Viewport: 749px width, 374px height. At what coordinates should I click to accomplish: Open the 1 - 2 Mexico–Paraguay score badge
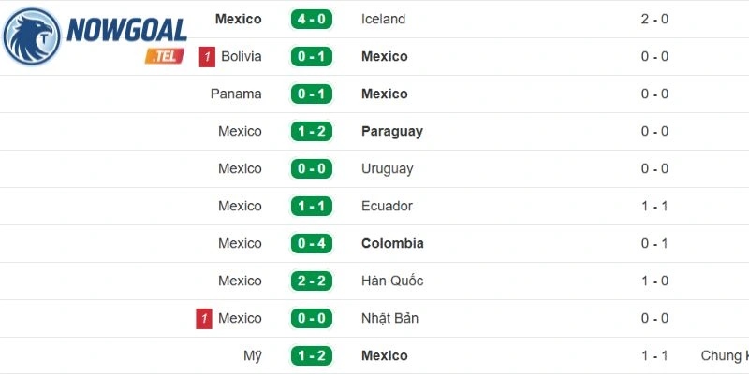pyautogui.click(x=312, y=131)
